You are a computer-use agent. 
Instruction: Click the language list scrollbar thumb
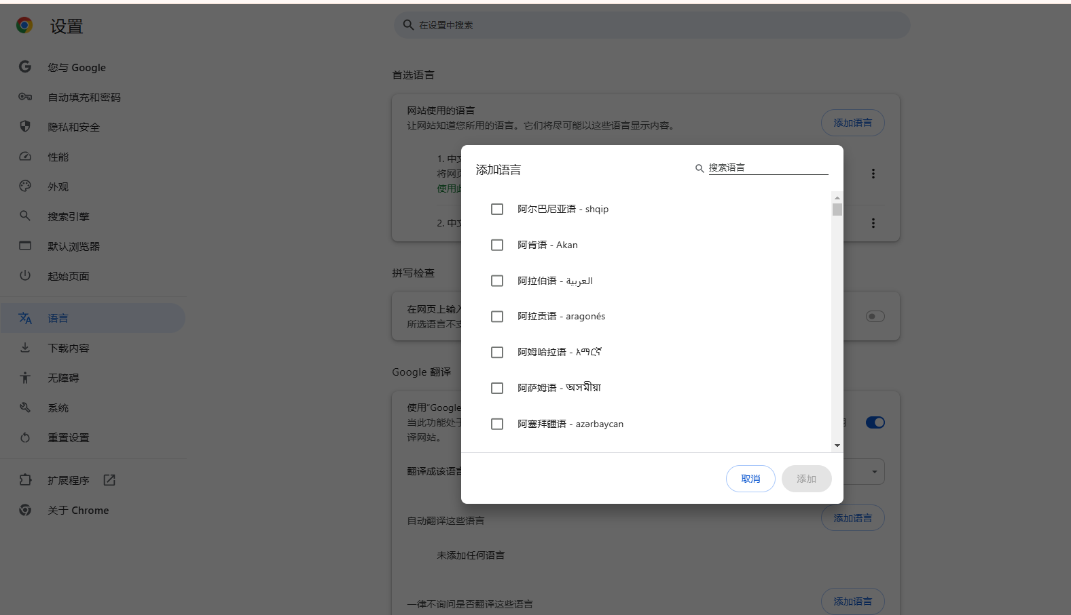click(837, 209)
